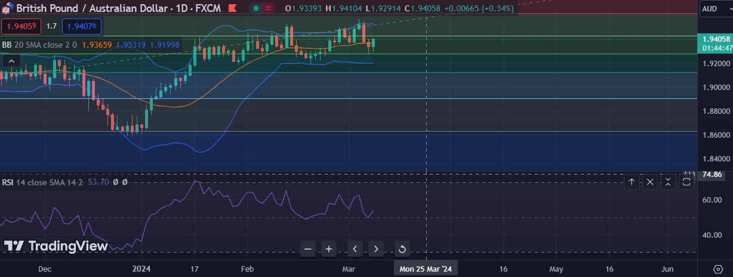Select the BB Bollinger Bands indicator legend
The image size is (733, 277).
[7, 45]
